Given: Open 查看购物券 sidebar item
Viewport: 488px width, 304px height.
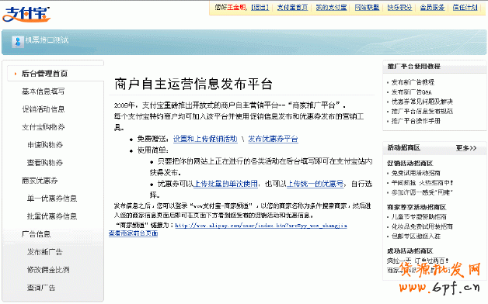Looking at the screenshot, I should coord(45,163).
